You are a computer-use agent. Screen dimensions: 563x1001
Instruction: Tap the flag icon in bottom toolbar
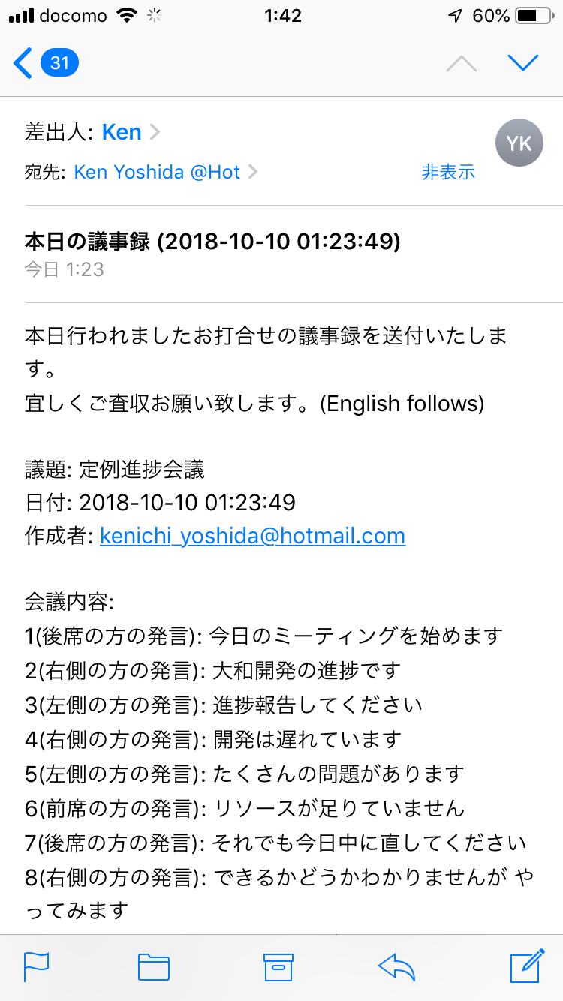tap(37, 966)
